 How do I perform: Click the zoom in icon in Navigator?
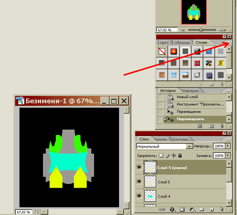222,30
